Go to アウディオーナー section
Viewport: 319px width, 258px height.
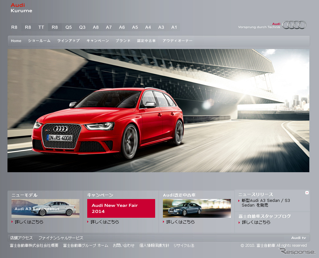(177, 41)
